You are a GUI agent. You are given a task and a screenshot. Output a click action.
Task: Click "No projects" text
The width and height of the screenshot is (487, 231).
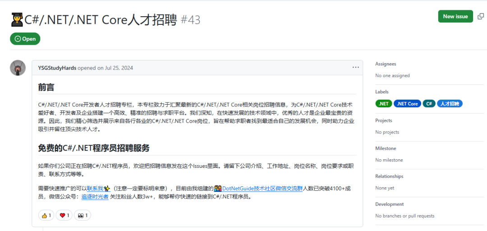pyautogui.click(x=387, y=132)
